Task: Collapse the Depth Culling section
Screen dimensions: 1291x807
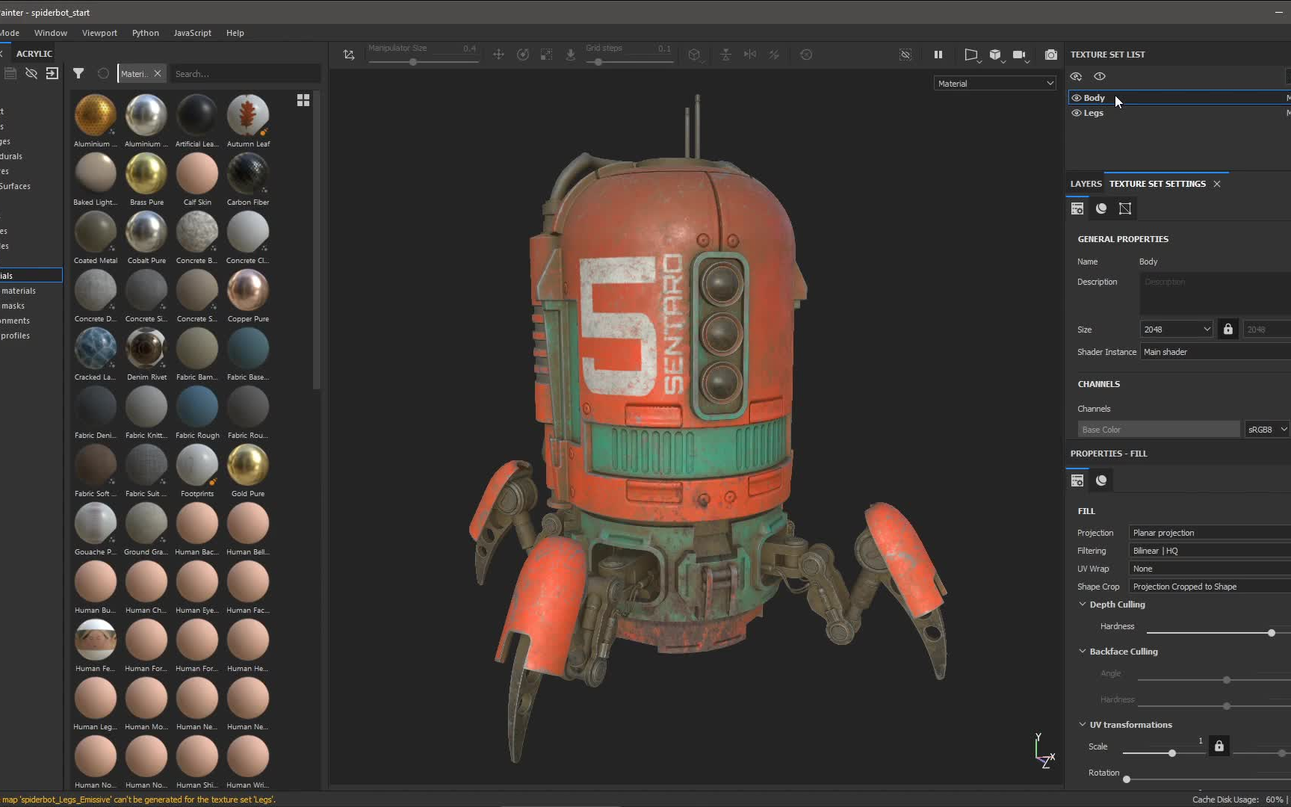Action: pos(1082,605)
